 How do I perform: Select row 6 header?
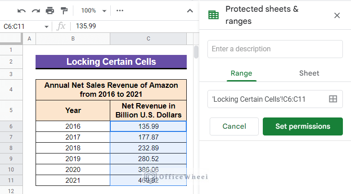[11, 126]
